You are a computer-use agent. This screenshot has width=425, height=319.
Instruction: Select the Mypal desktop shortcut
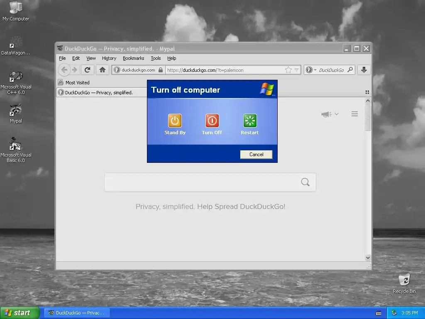[16, 113]
